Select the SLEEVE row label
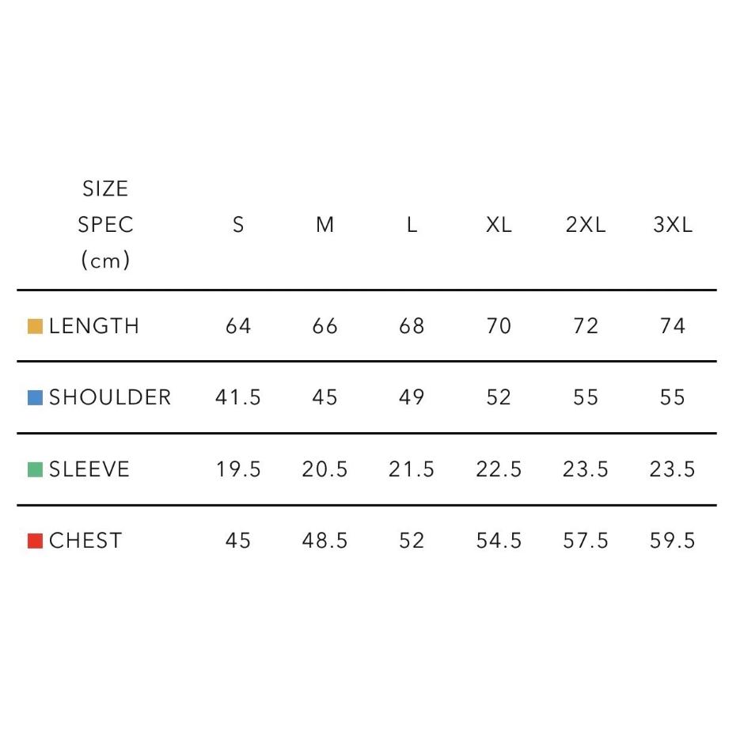744x744 pixels. pos(89,469)
